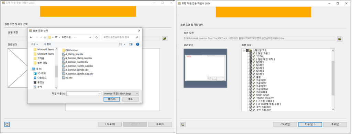
Task: Click browse folder icon beside A3.idw path
Action: click(340, 39)
